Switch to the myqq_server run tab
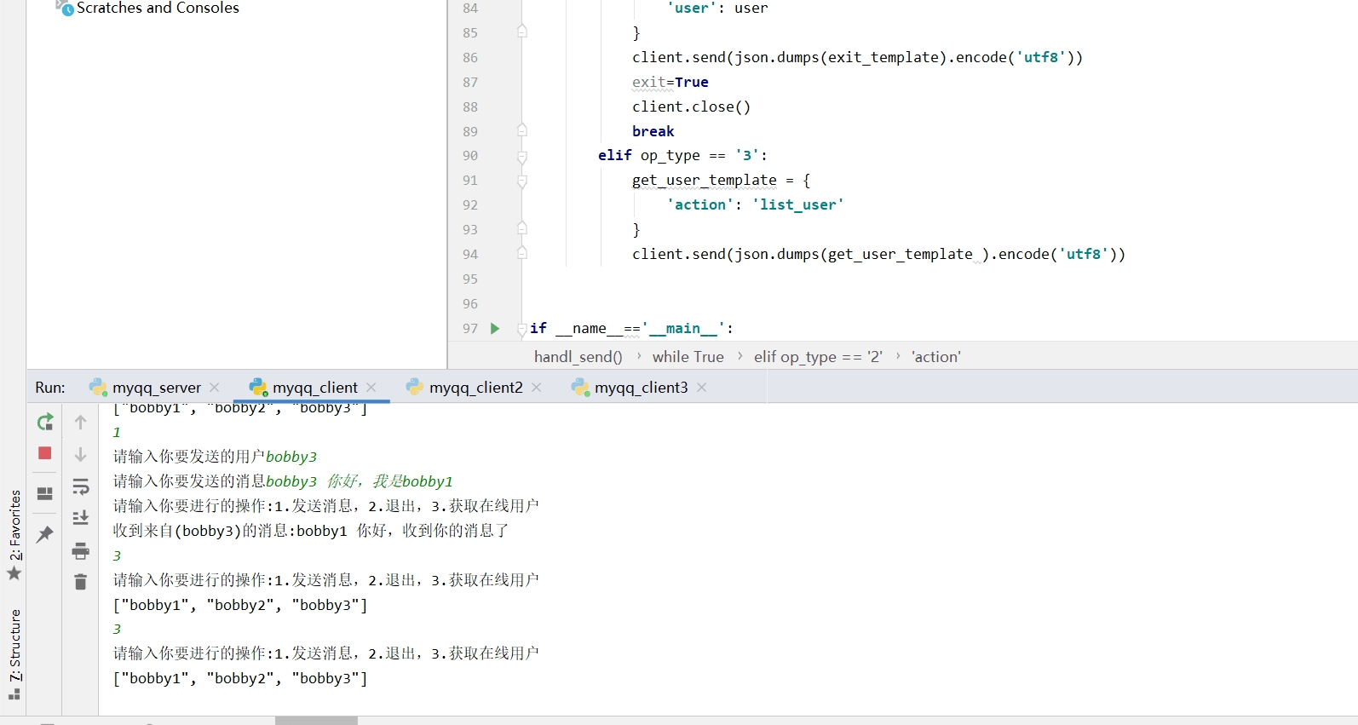This screenshot has height=725, width=1358. 157,388
